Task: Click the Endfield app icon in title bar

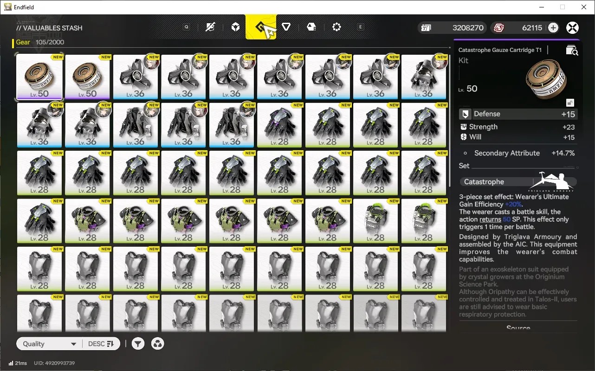Action: (x=7, y=7)
